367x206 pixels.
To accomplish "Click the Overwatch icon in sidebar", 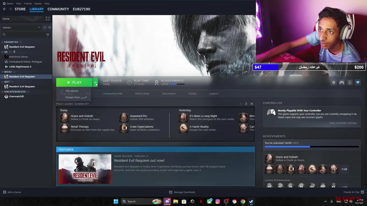I will (6, 96).
